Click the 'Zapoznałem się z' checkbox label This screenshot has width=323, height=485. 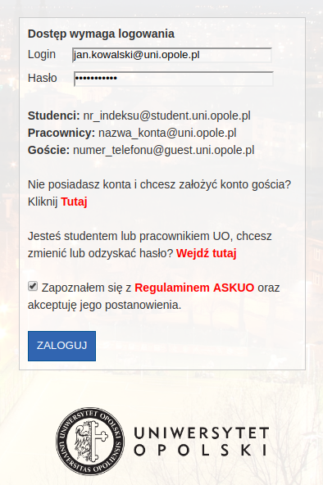[87, 288]
